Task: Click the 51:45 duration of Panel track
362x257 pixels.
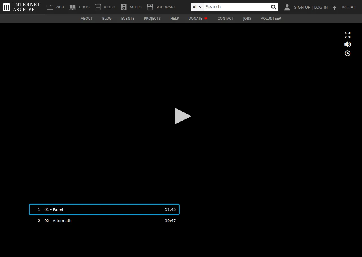Action: (x=170, y=209)
